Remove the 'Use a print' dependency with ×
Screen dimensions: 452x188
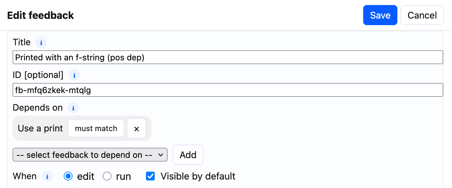137,129
